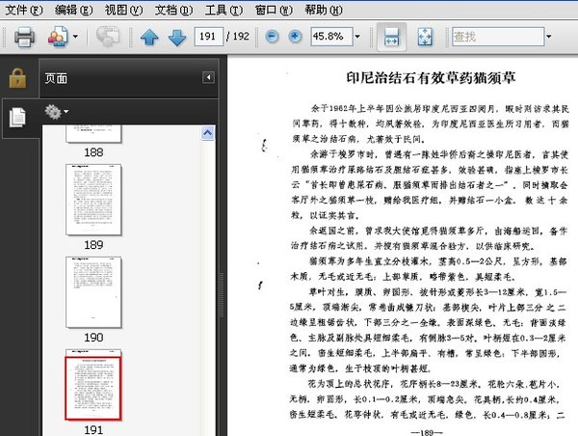Select page 189 thumbnail
This screenshot has width=578, height=436.
pos(93,200)
